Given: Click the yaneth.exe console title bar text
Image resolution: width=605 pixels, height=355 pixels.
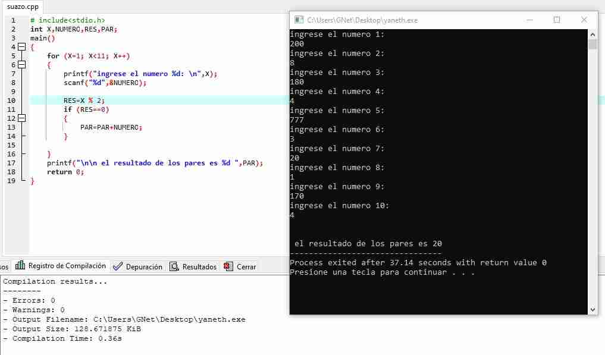Looking at the screenshot, I should pos(362,20).
